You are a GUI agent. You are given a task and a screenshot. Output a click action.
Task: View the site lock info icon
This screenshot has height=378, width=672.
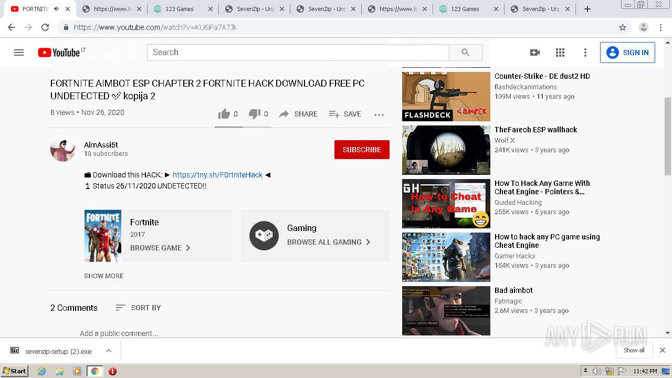coord(66,27)
